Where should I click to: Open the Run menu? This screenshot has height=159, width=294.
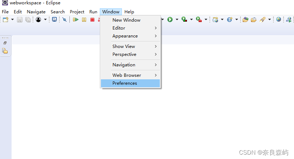click(93, 12)
